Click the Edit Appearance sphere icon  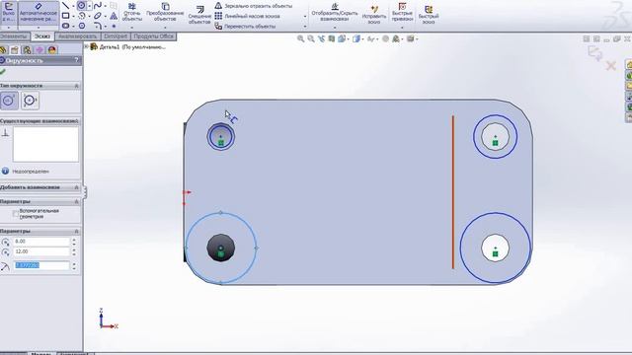point(385,38)
